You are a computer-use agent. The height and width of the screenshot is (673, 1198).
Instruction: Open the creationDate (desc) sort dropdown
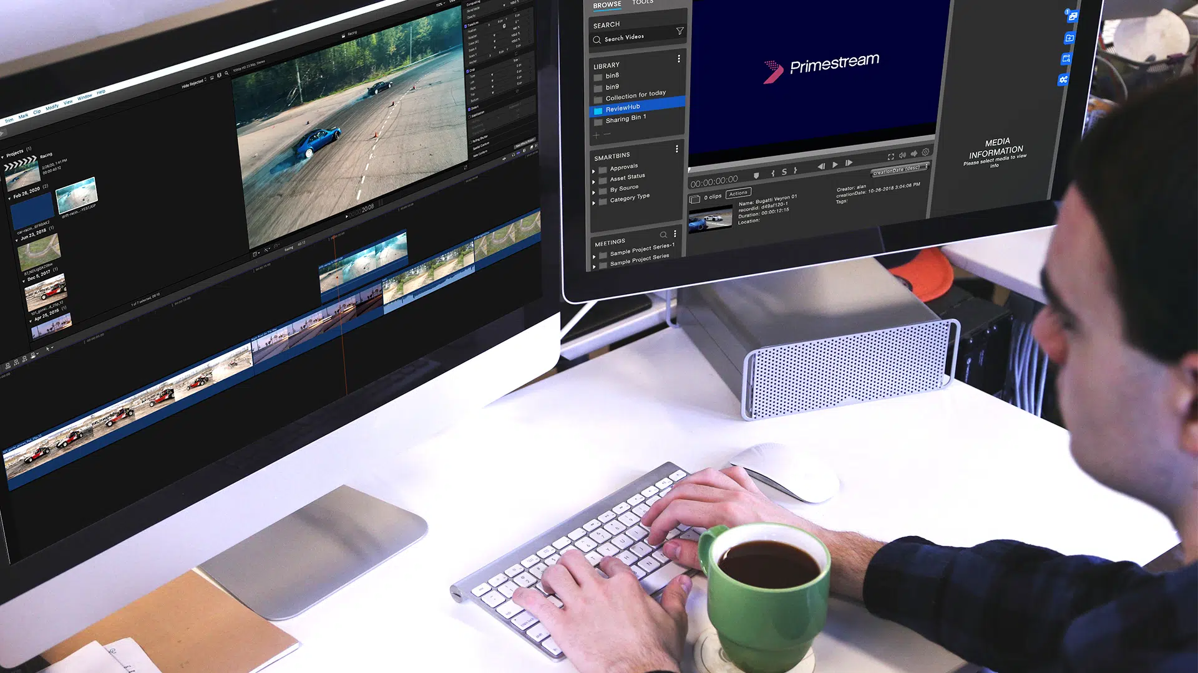pos(899,169)
